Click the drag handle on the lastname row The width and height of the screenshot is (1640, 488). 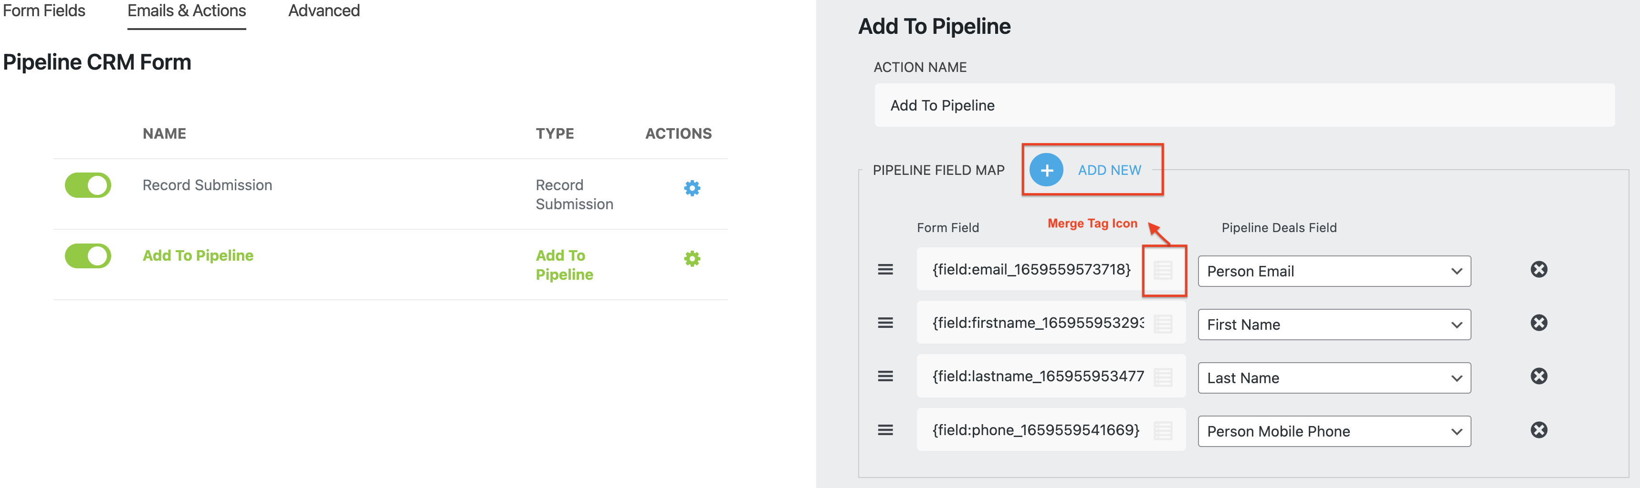click(885, 376)
